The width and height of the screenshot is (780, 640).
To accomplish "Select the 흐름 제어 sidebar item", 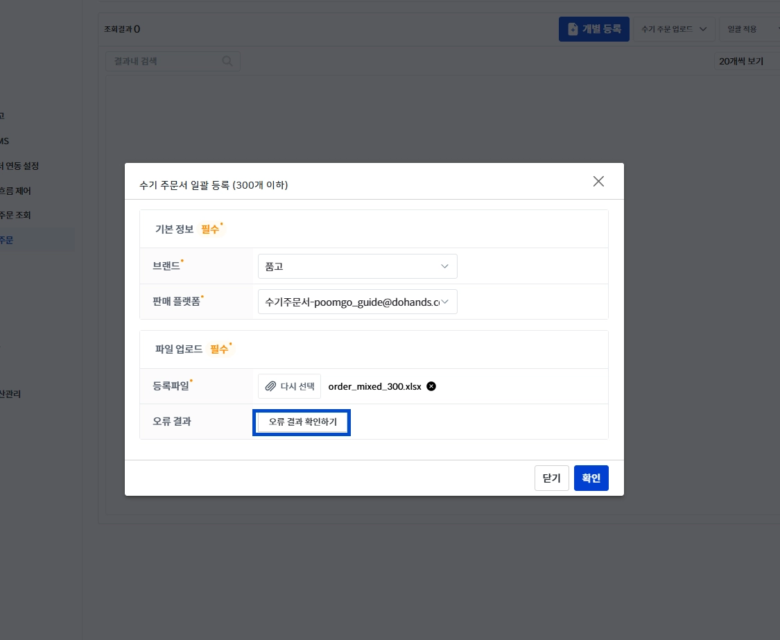I will pyautogui.click(x=15, y=191).
